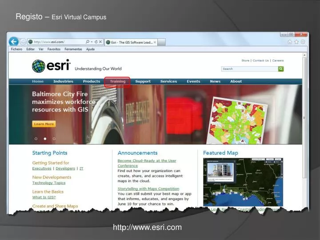Go to Home in navigation bar
This screenshot has height=240, width=320.
tap(38, 81)
